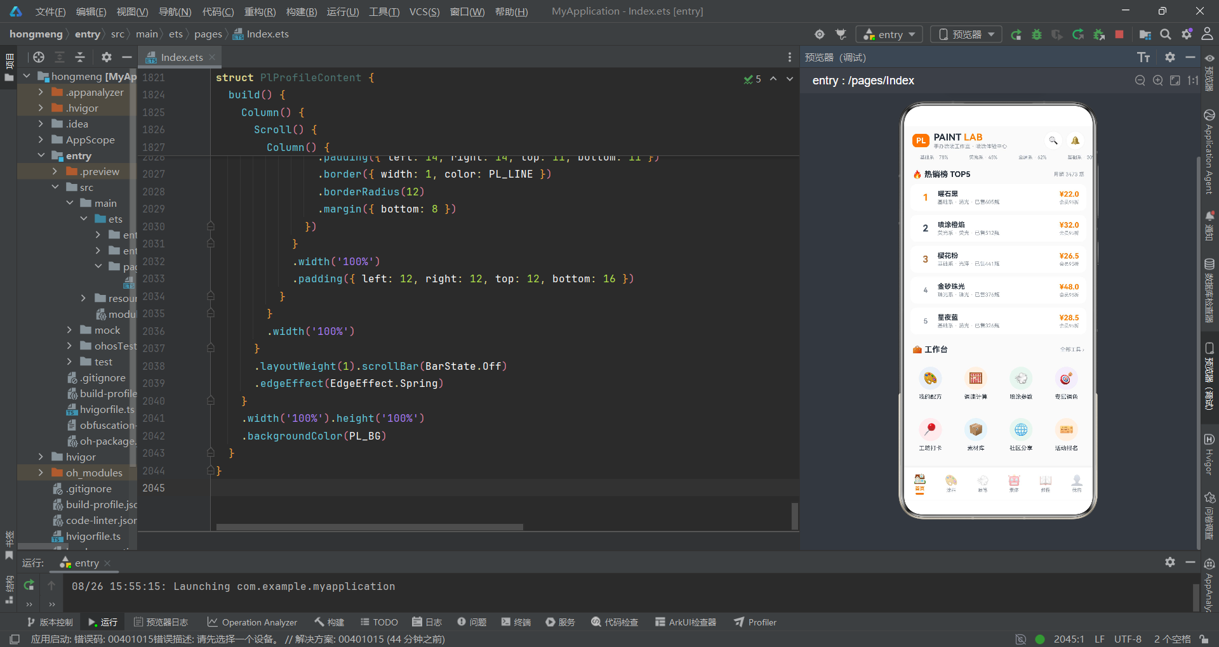Expand the .appanalyzer folder
The width and height of the screenshot is (1219, 647).
[x=41, y=93]
